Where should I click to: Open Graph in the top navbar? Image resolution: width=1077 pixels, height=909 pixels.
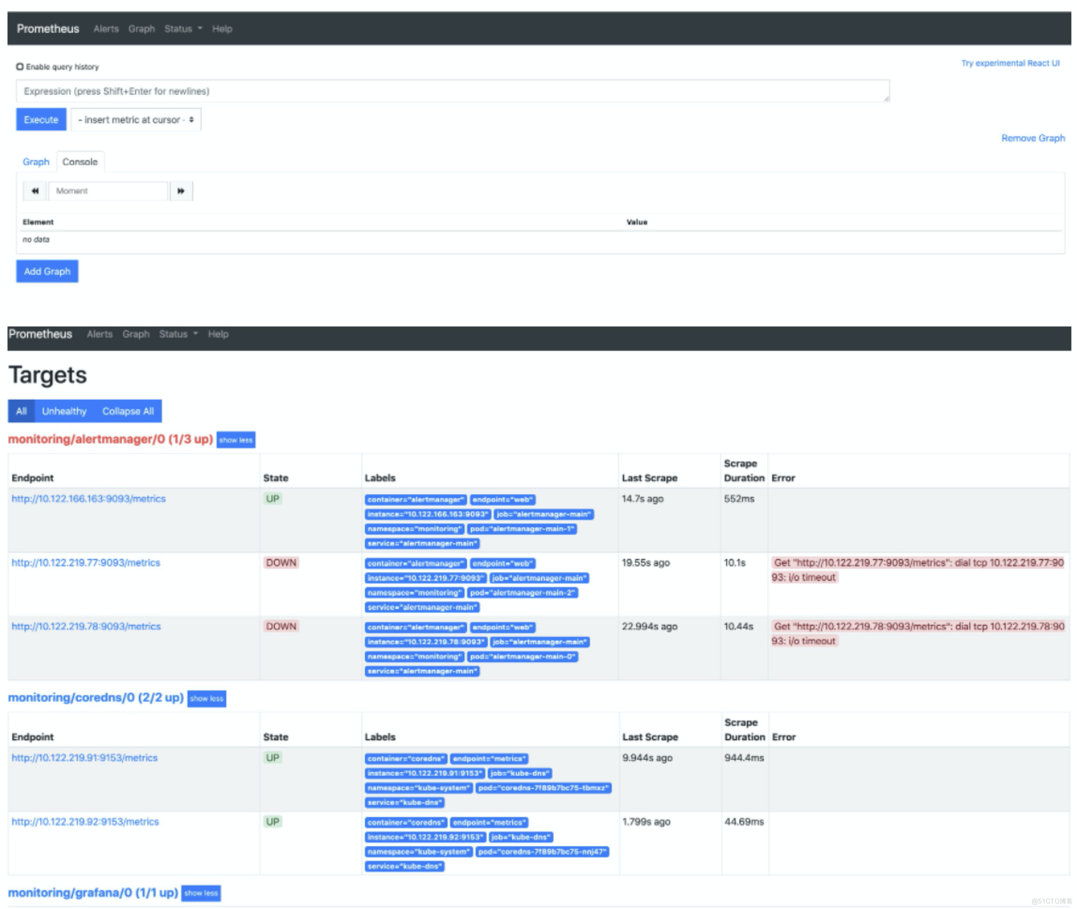(x=142, y=29)
